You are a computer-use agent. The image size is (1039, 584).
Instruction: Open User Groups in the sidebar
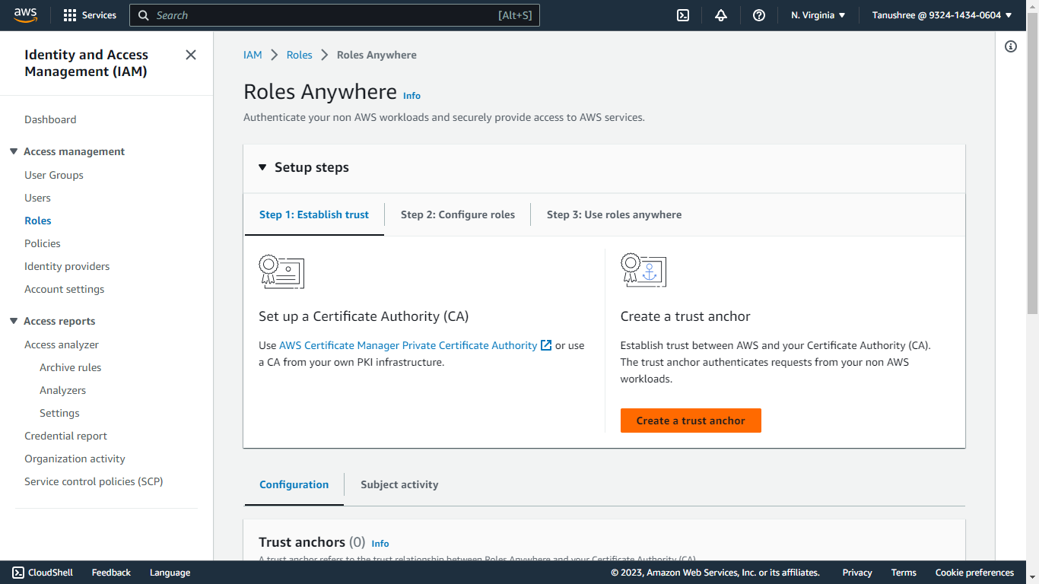coord(54,175)
